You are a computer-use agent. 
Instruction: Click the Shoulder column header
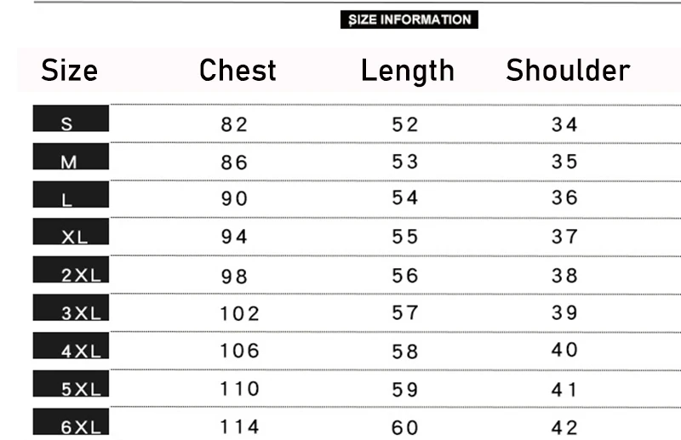point(568,71)
